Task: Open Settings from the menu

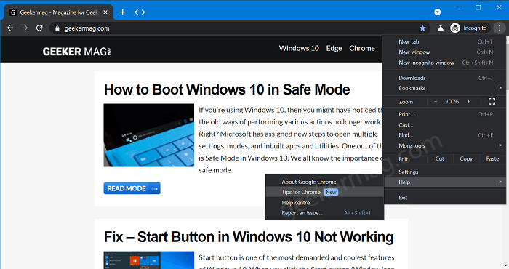Action: 445,172
